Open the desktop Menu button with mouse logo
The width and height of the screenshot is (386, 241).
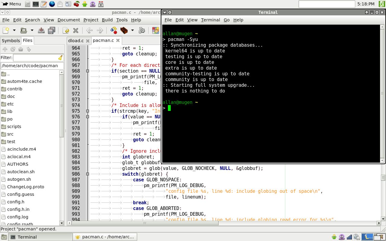[11, 4]
